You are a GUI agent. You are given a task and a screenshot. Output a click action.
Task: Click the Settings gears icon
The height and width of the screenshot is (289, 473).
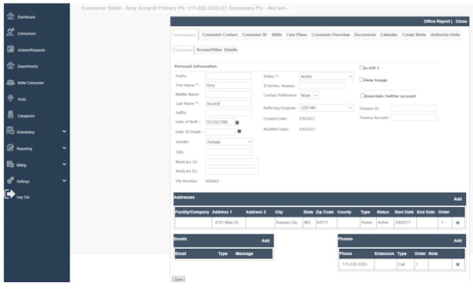tap(10, 180)
